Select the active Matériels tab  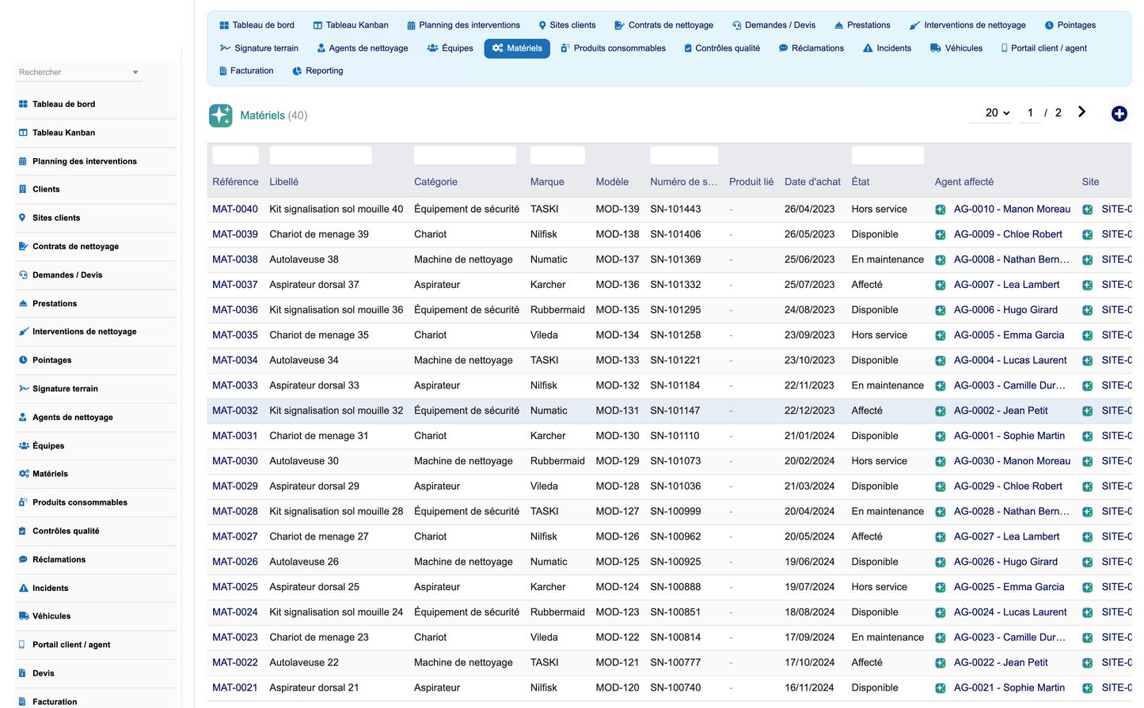click(x=517, y=48)
